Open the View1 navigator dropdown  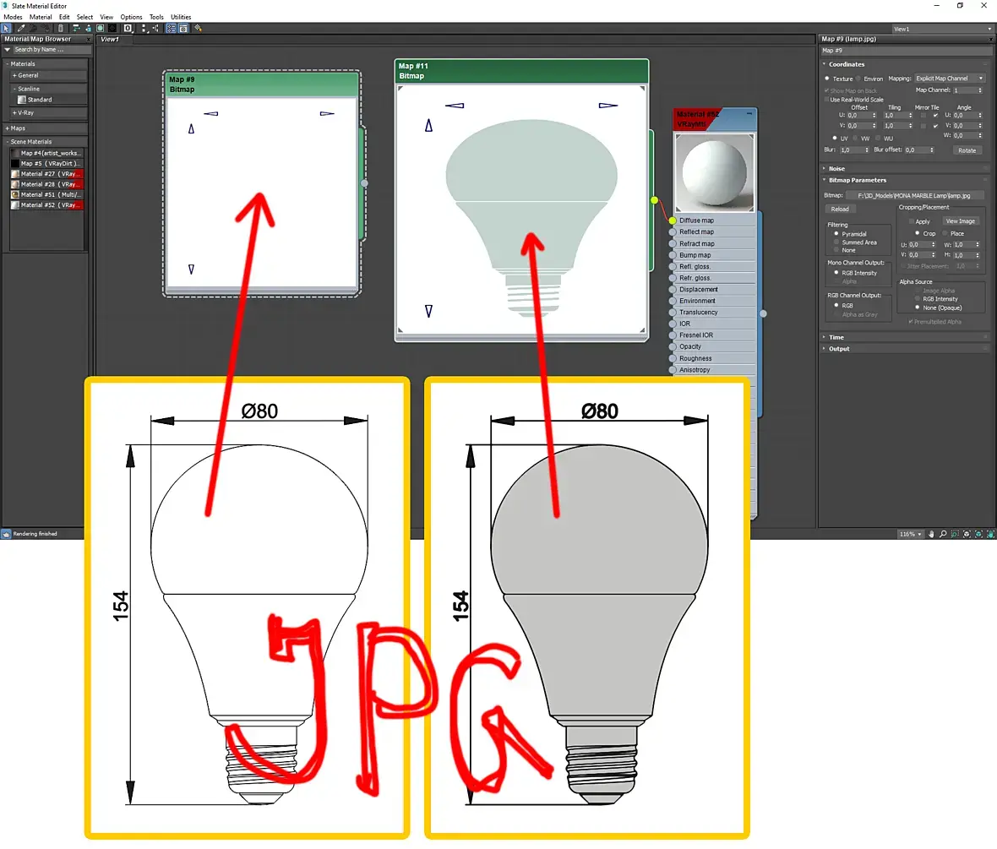[942, 30]
